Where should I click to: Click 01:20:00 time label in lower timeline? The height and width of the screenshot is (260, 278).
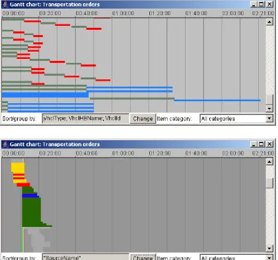160,153
